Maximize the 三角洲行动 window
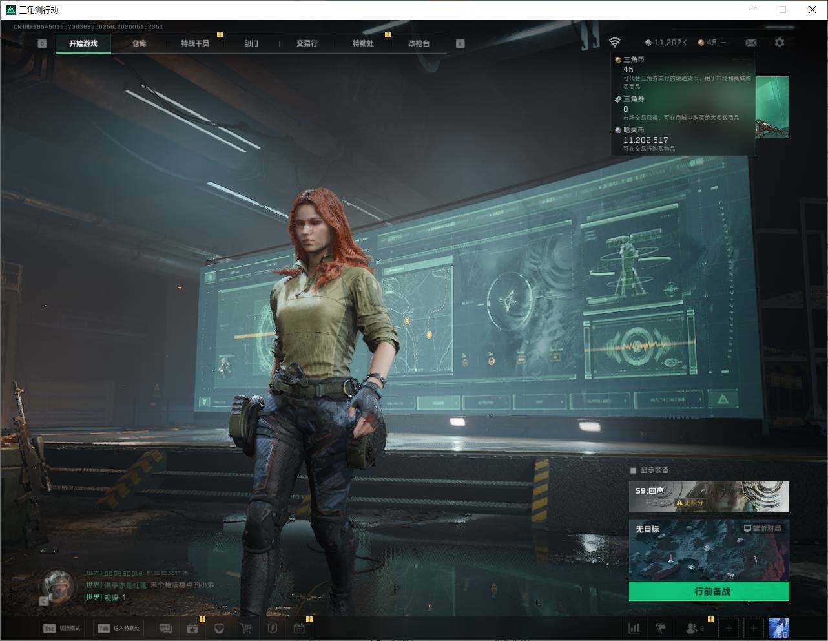Viewport: 828px width, 641px height. coord(783,10)
